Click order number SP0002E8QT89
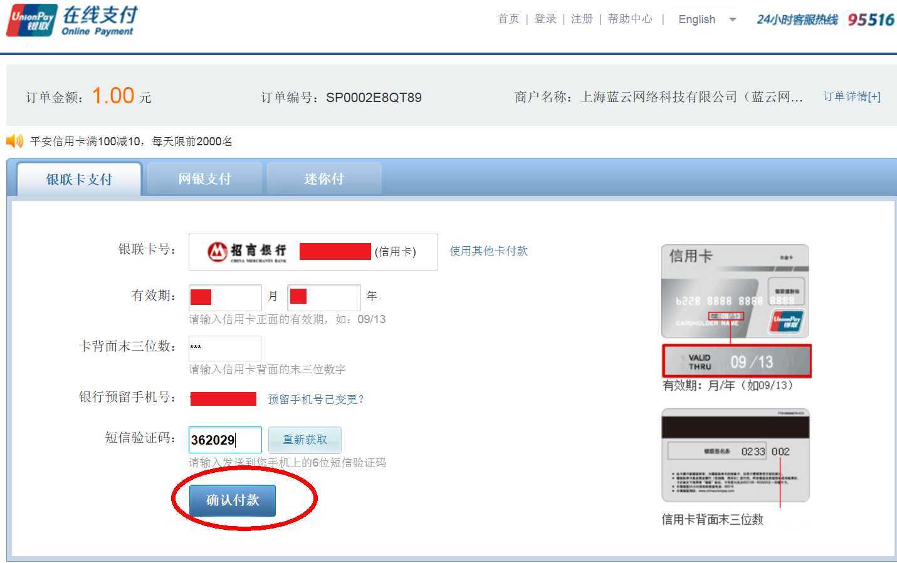 pos(374,98)
